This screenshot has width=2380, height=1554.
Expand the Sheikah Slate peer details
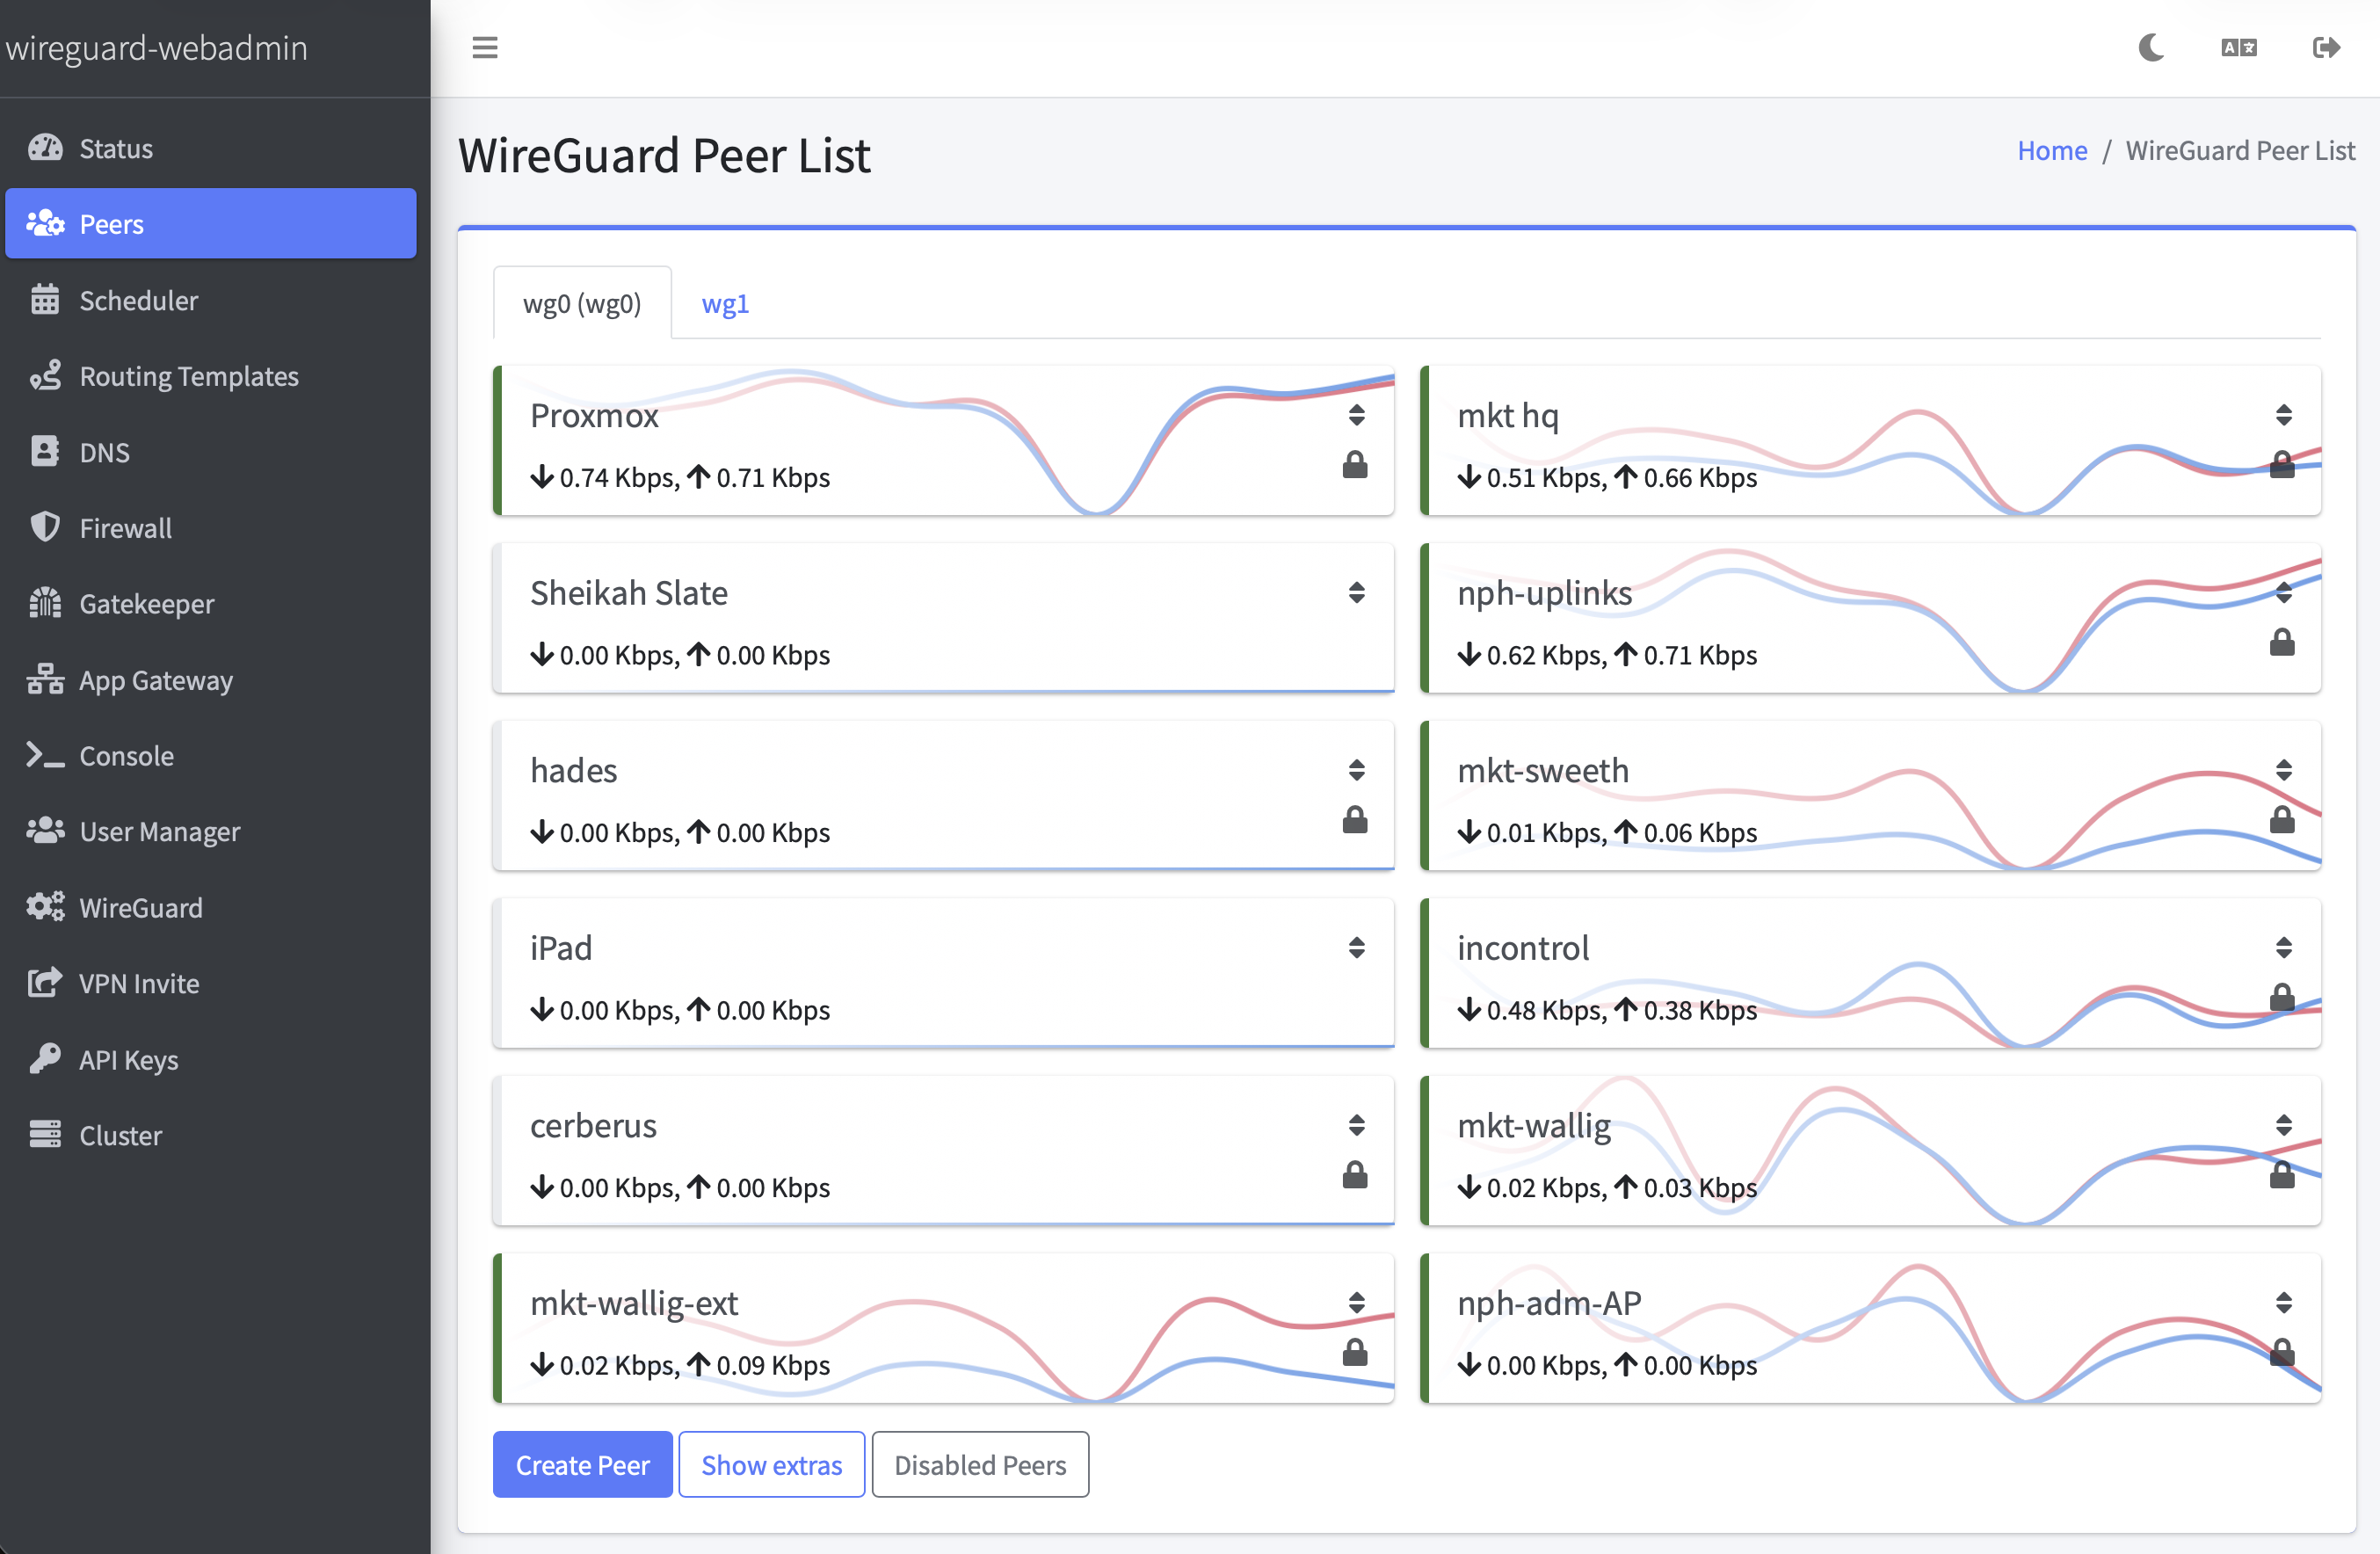(x=1357, y=592)
